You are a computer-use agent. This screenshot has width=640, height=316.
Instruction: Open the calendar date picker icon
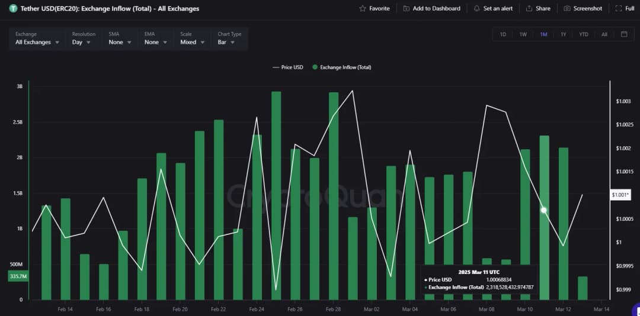click(624, 34)
